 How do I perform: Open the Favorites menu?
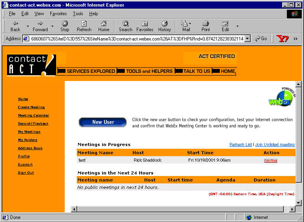[x=58, y=14]
